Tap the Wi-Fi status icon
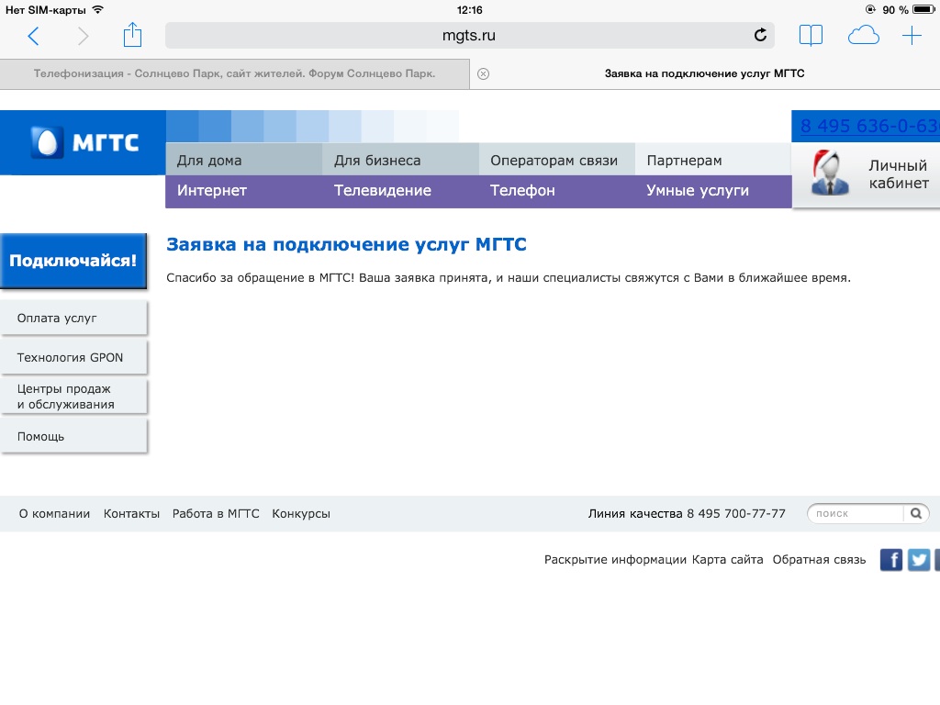The width and height of the screenshot is (940, 705). coord(98,9)
